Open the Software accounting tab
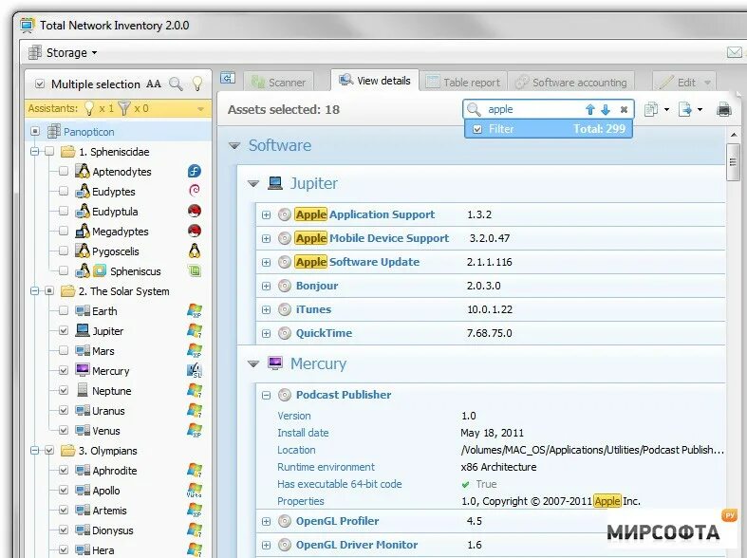 pos(571,82)
